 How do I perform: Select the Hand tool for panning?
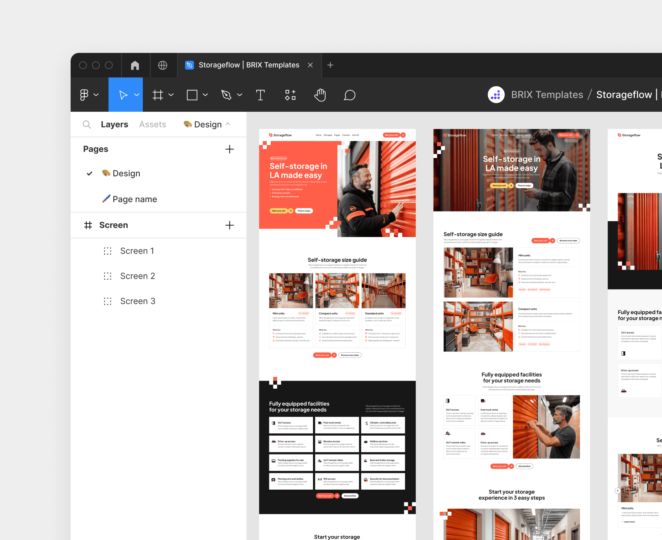click(x=320, y=95)
